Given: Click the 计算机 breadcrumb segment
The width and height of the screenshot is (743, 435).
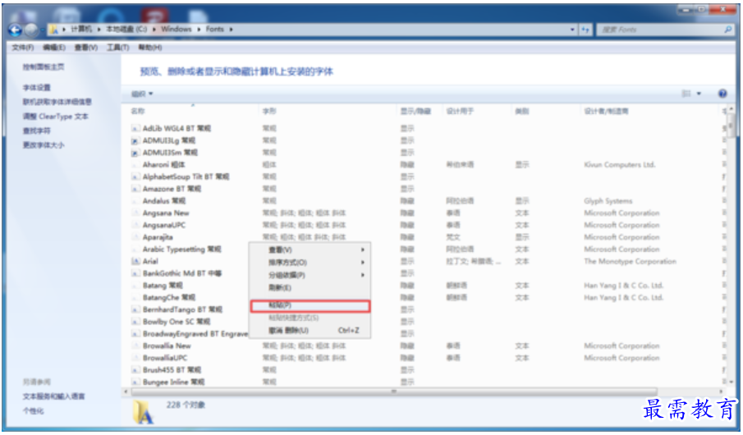Looking at the screenshot, I should (x=81, y=30).
